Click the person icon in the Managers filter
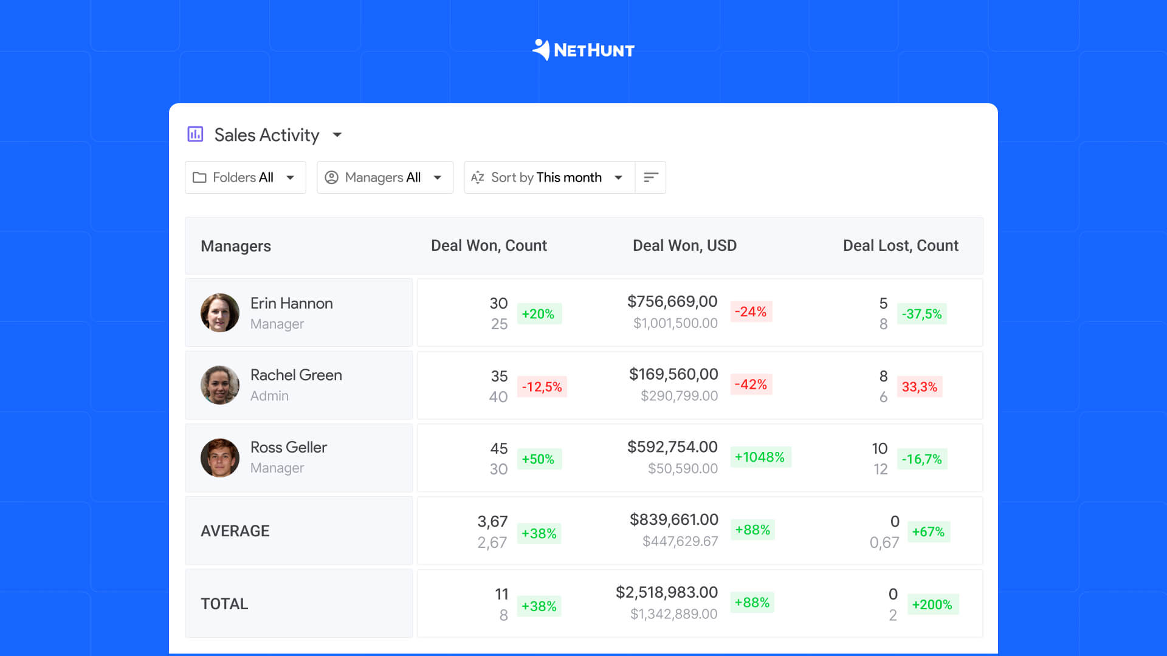 click(332, 177)
